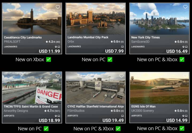
Task: Open the New York City Times skyline thumbnail
Action: (x=159, y=19)
